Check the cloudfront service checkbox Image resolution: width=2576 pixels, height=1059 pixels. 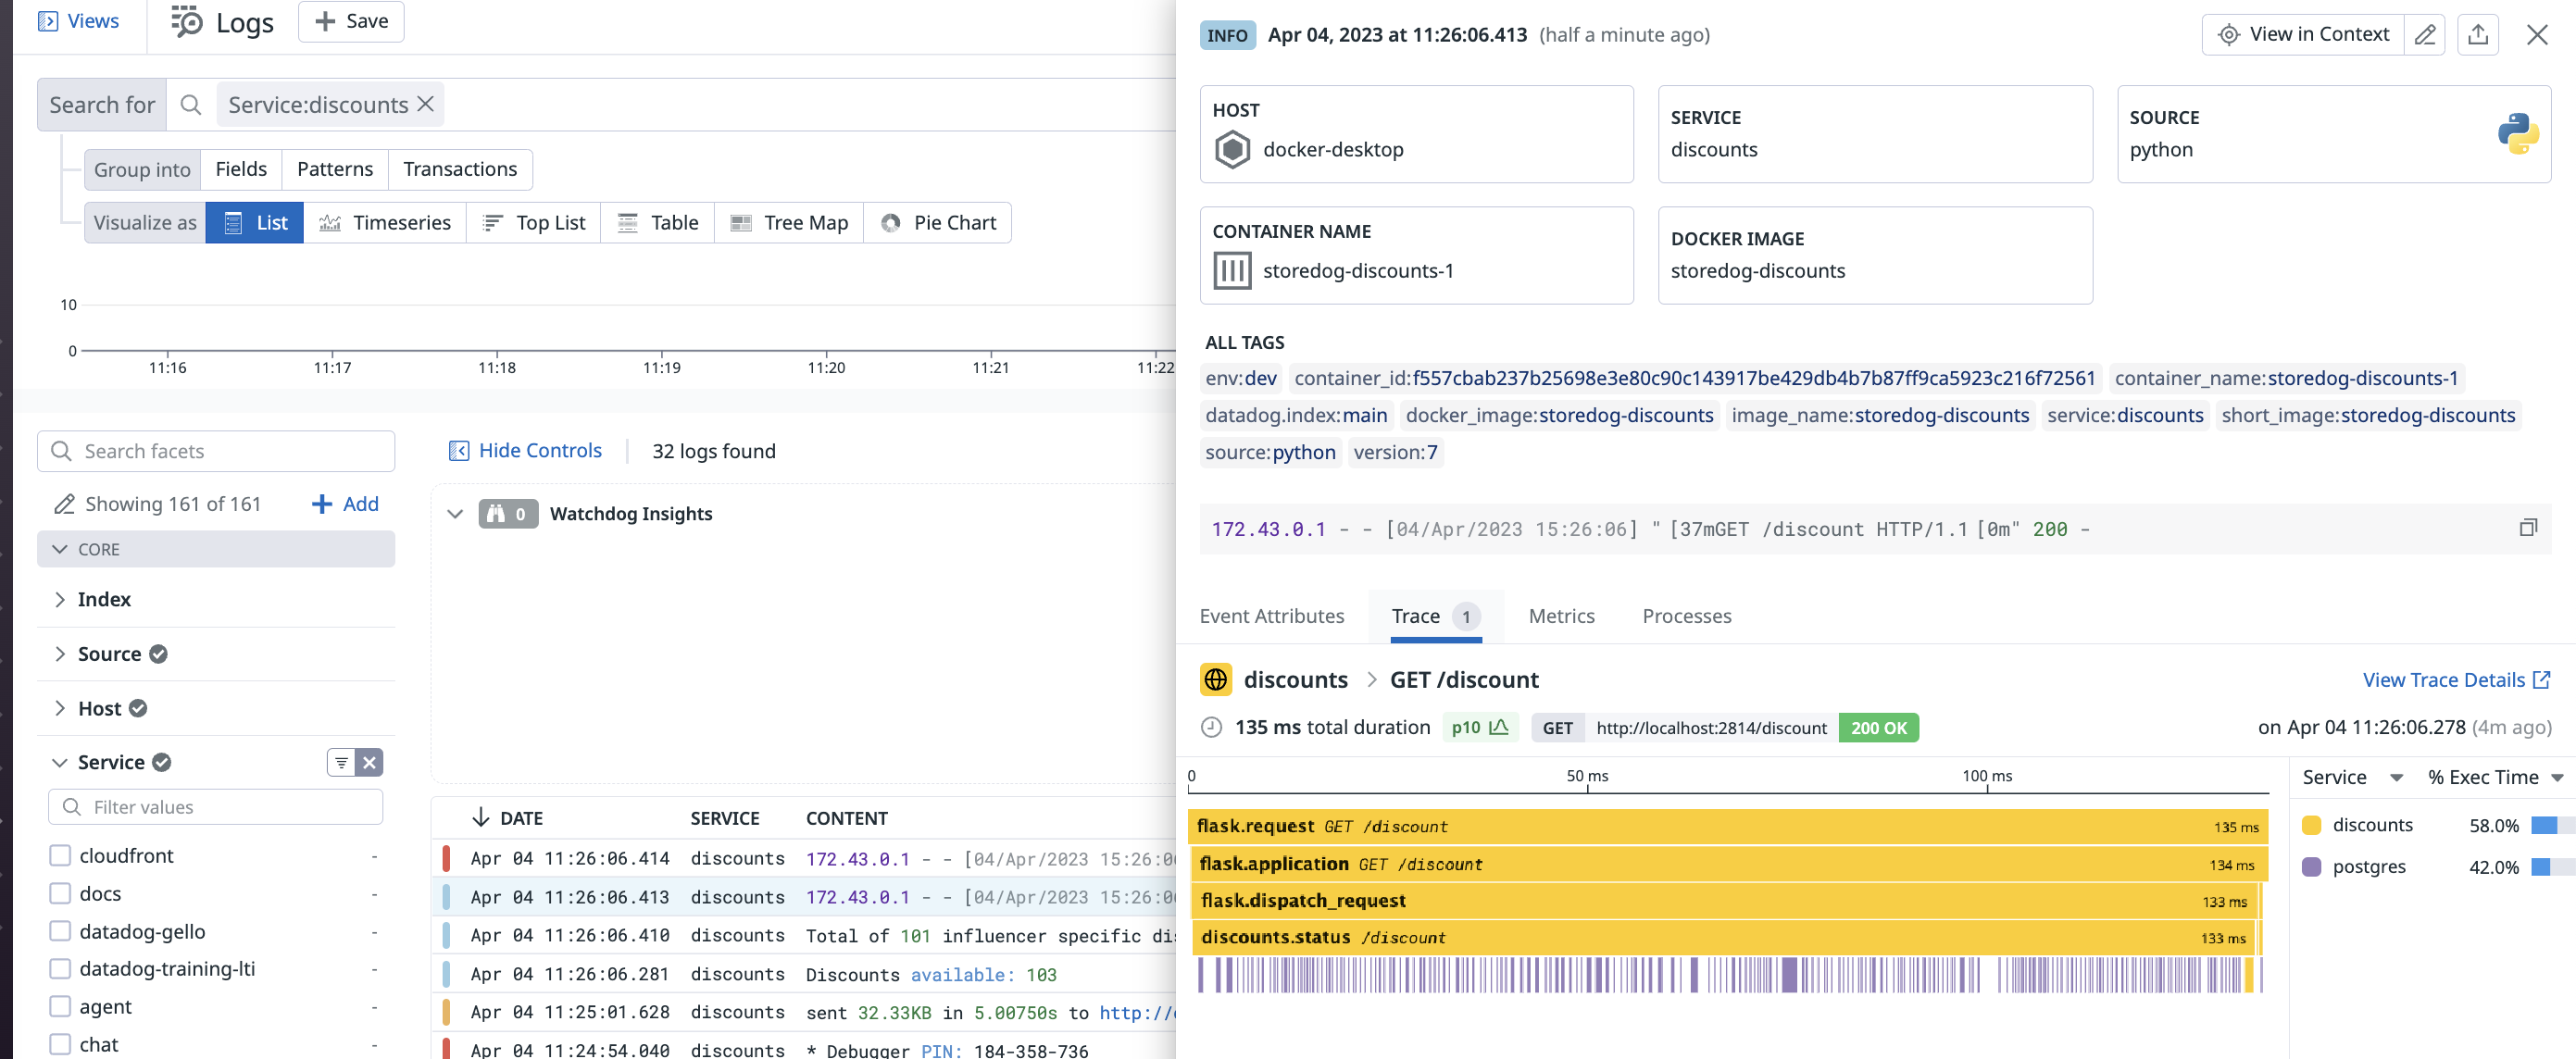[60, 856]
